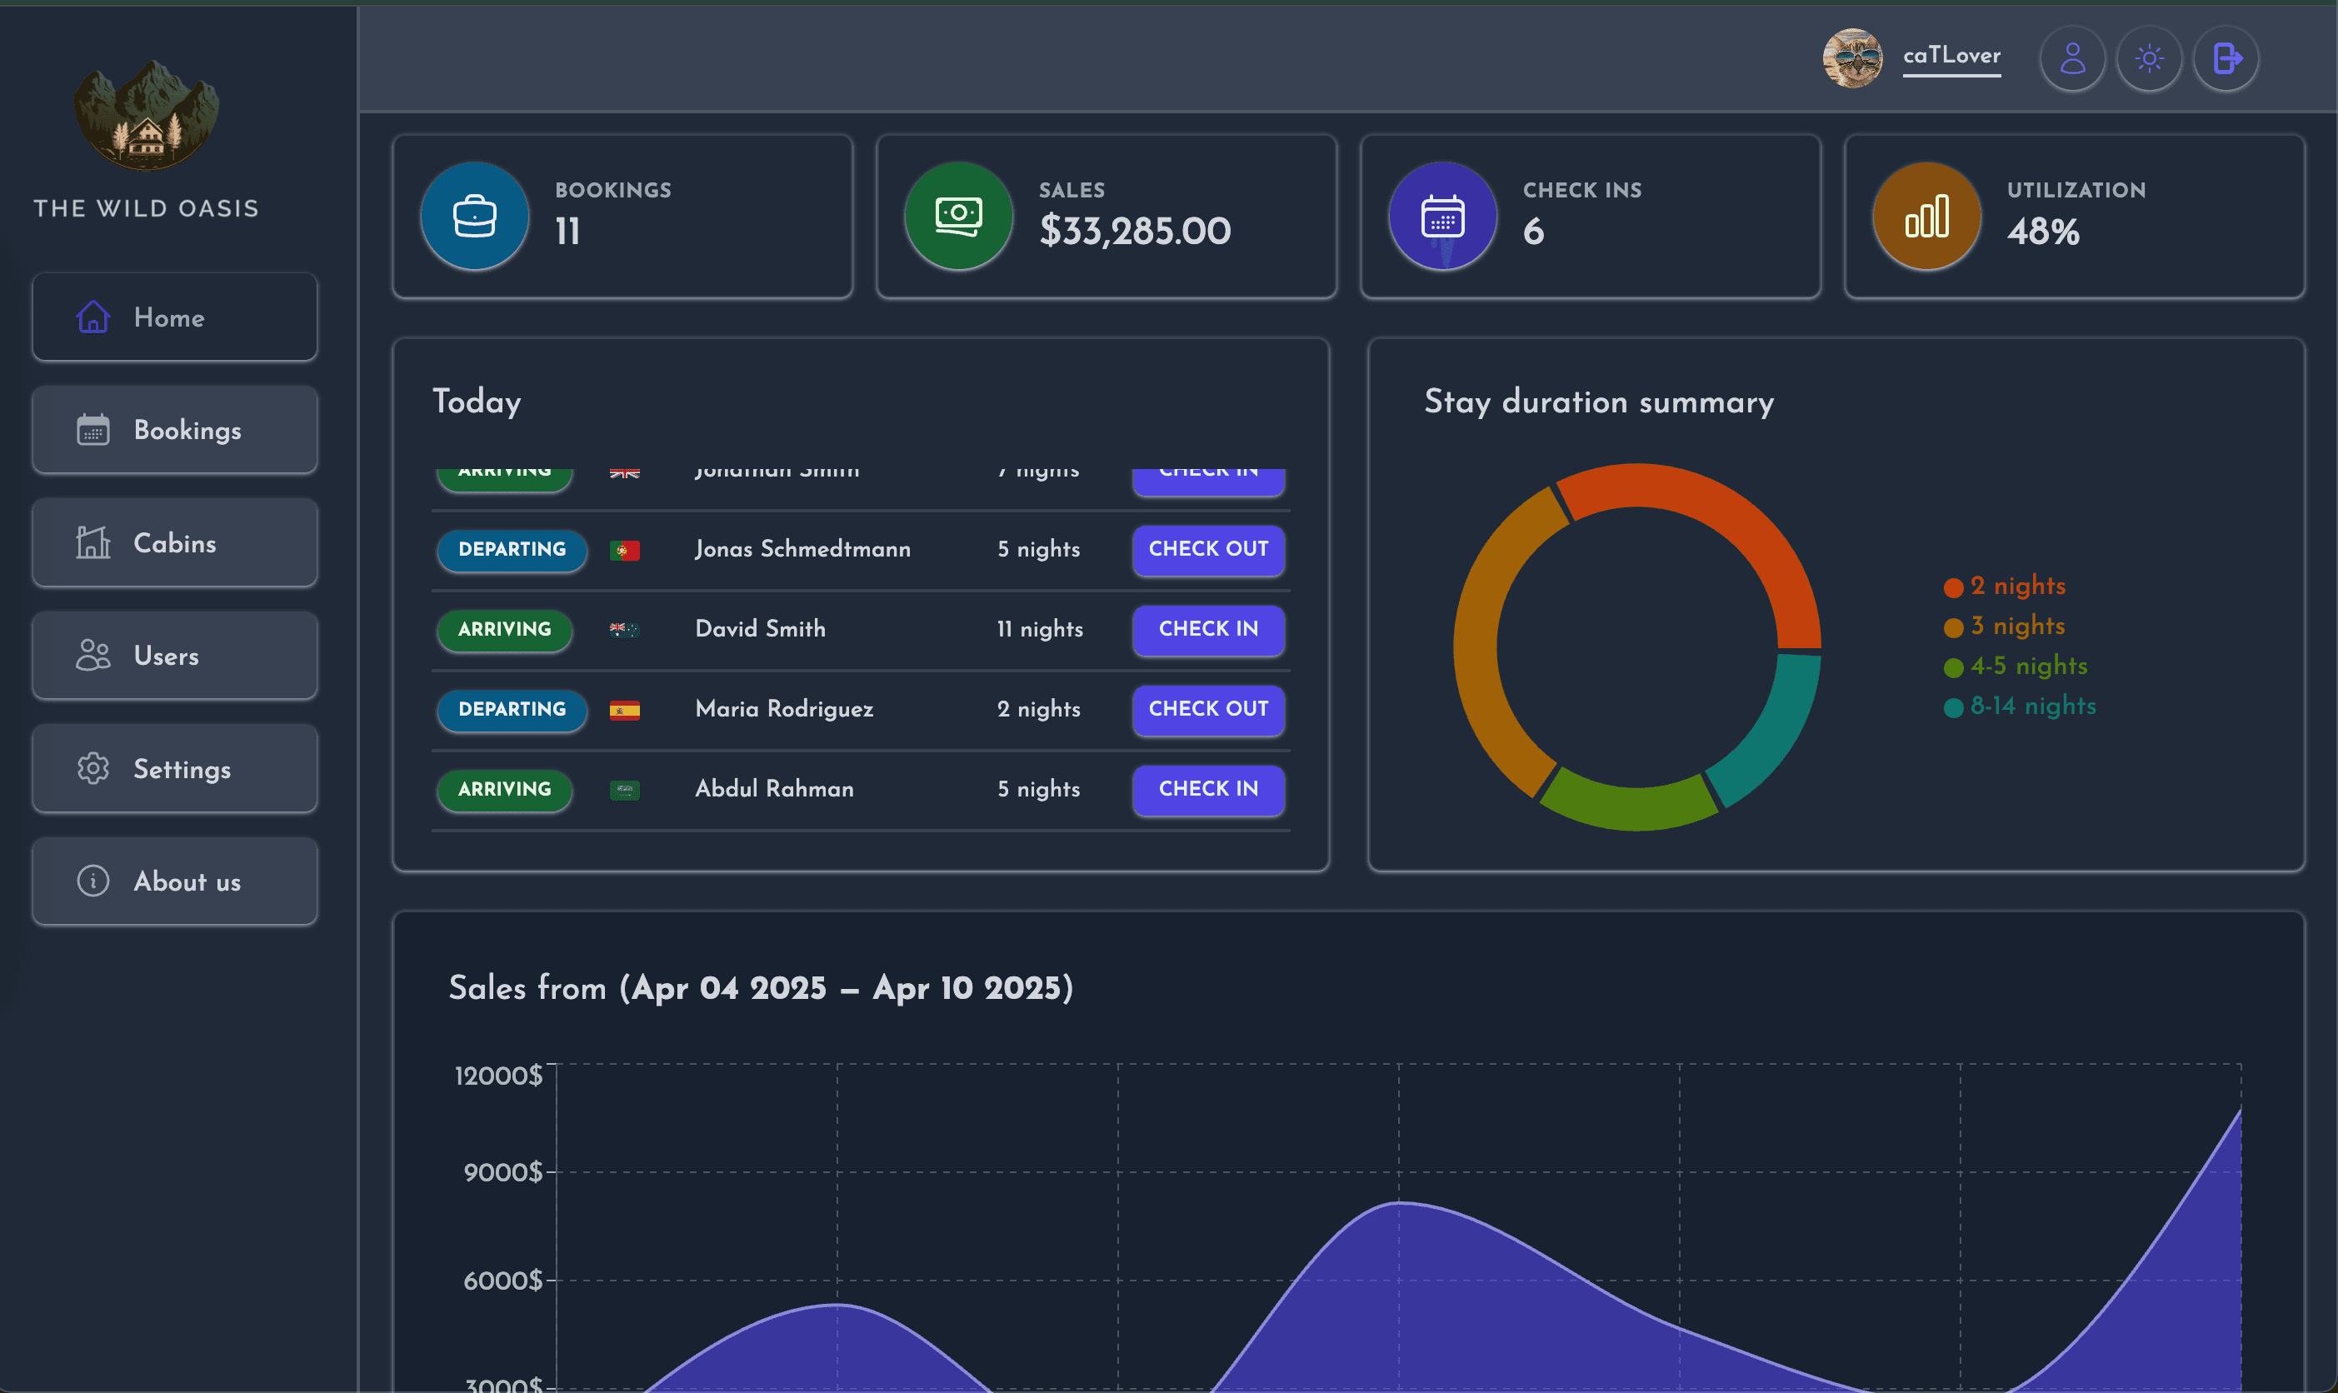Click the flag beside David Smith

(x=624, y=630)
